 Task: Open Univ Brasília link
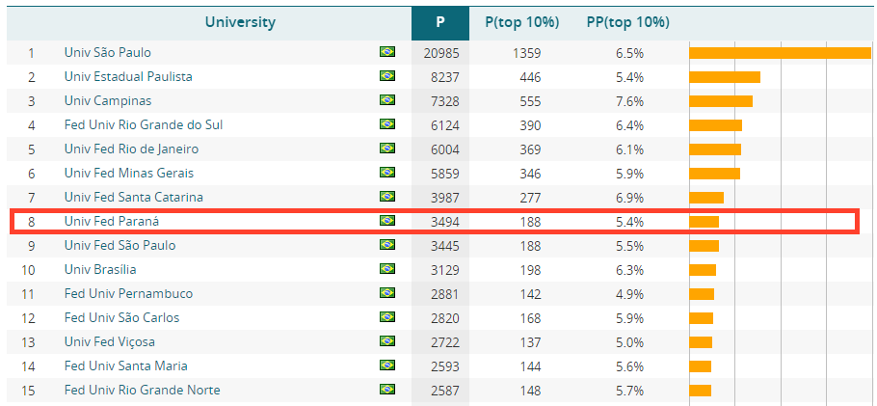pyautogui.click(x=100, y=269)
